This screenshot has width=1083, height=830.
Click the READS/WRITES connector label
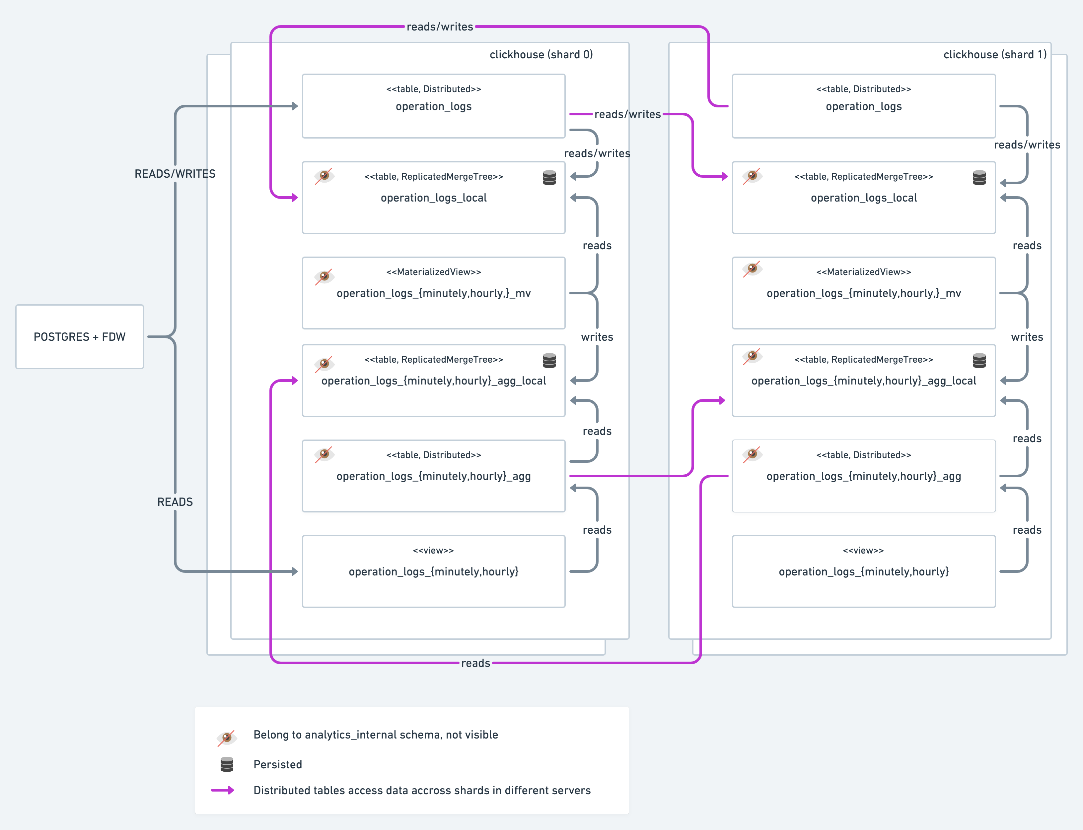pos(175,173)
